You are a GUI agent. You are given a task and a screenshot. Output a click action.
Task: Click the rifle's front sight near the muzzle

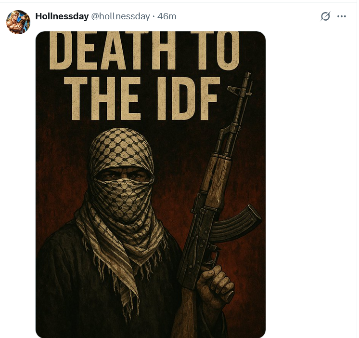point(236,90)
